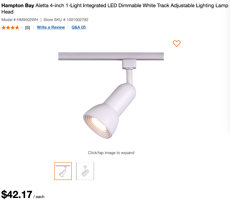
Task: Click the "/ each" unit label
Action: (39, 197)
